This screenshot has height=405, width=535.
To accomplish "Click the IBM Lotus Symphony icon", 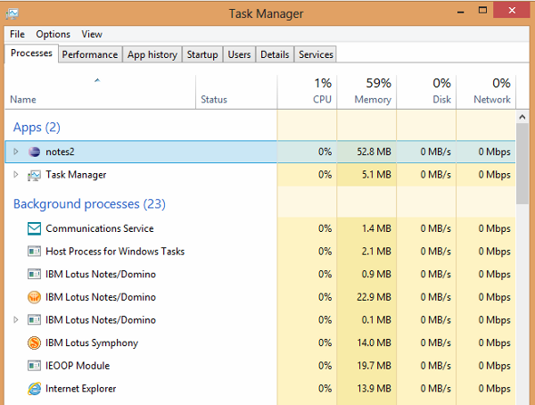I will (x=34, y=343).
